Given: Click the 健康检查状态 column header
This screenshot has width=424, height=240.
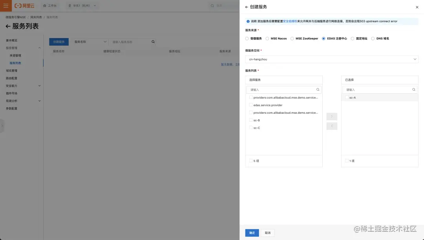Looking at the screenshot, I should pyautogui.click(x=112, y=51).
